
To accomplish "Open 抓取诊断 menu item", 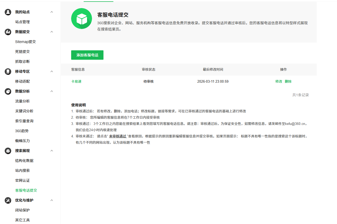I will tap(22, 62).
